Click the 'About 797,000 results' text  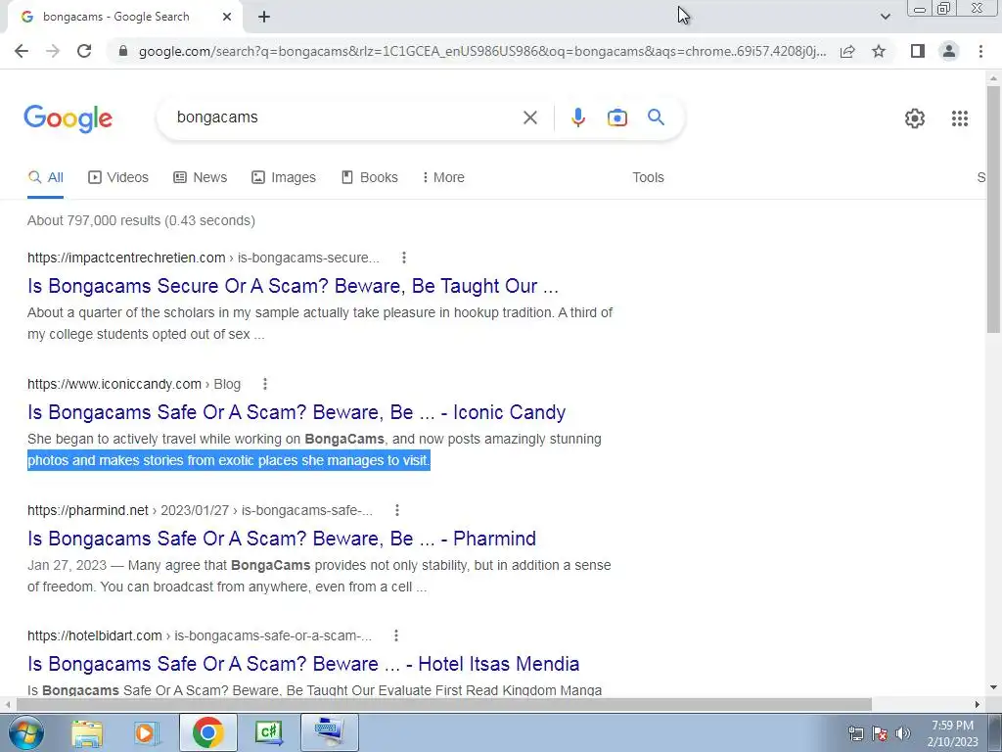(x=141, y=220)
